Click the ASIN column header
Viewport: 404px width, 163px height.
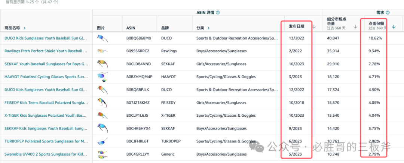131,28
